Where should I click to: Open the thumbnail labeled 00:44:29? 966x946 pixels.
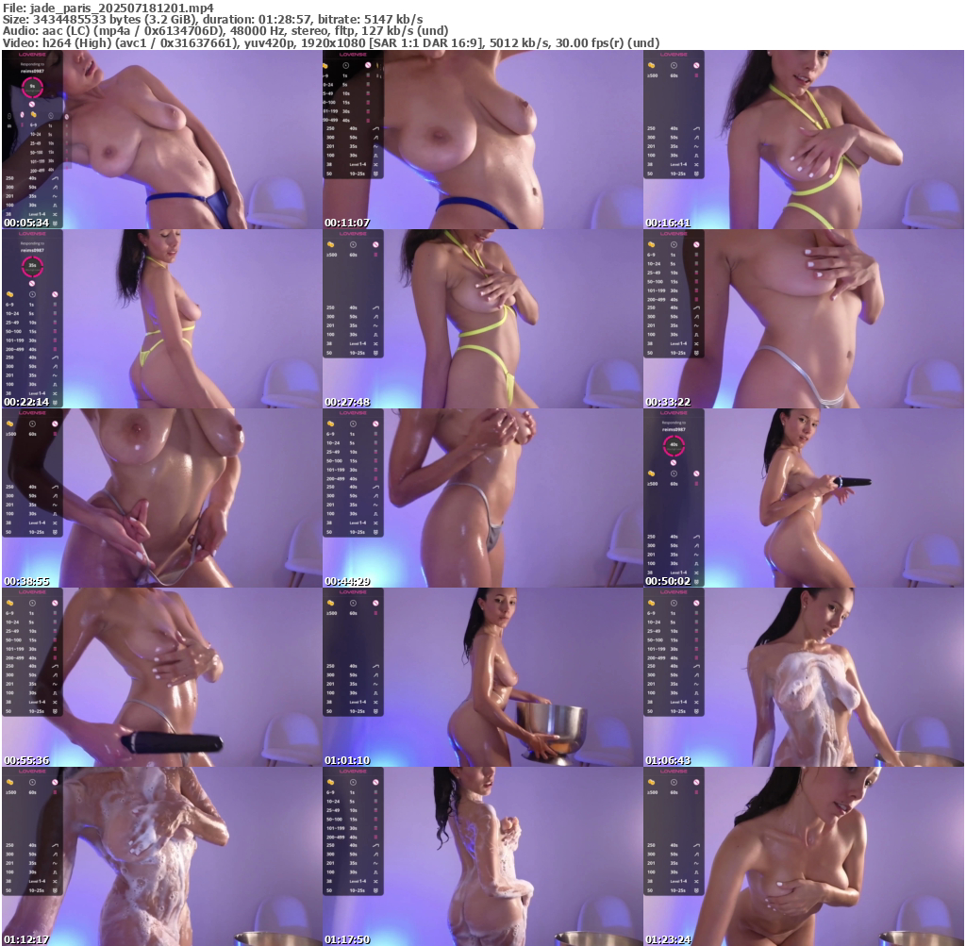click(x=481, y=498)
